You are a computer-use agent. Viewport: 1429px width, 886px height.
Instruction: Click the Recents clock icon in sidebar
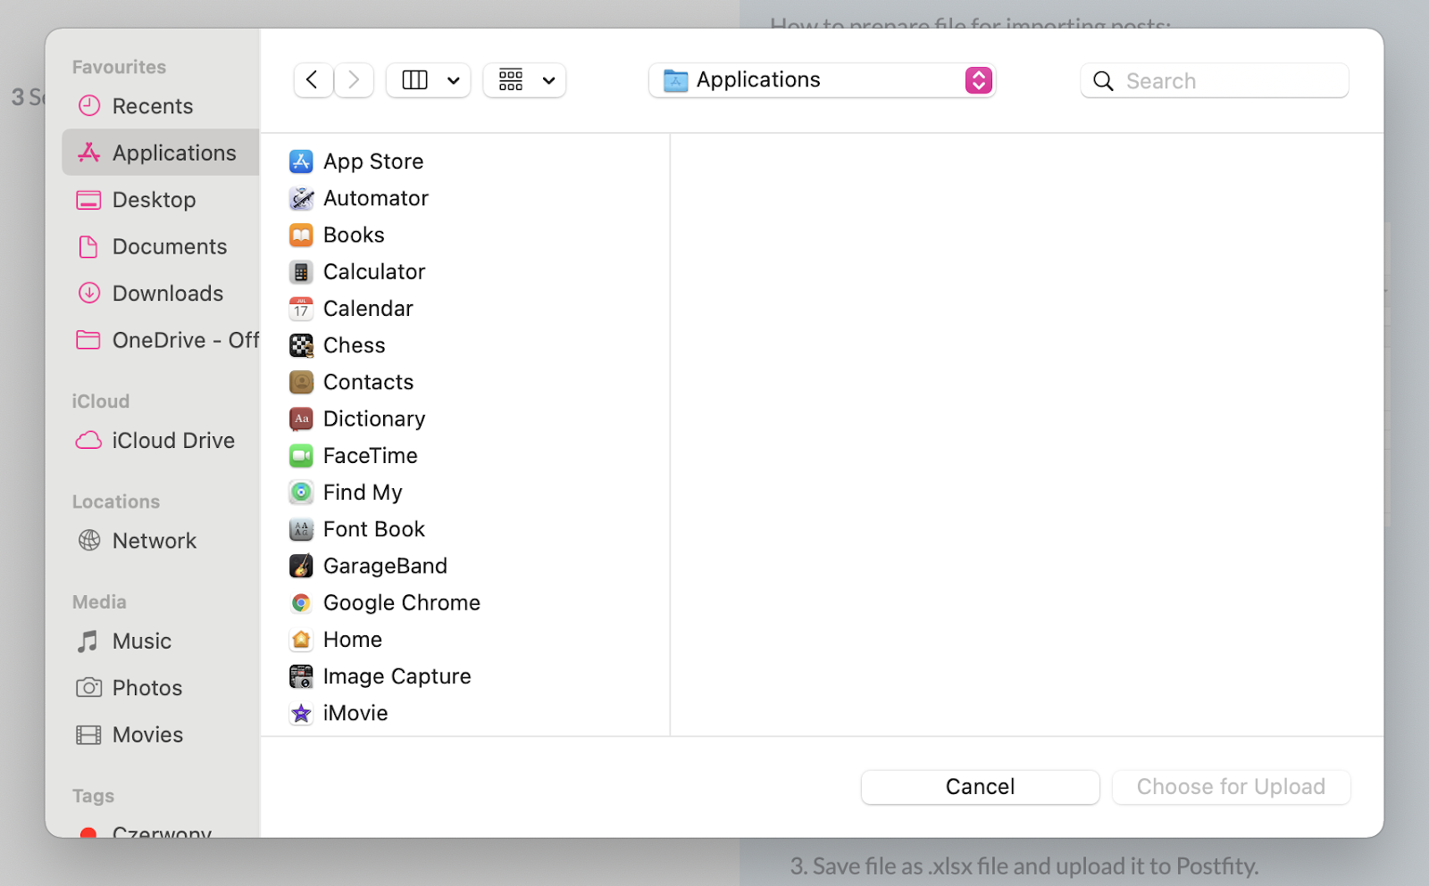pyautogui.click(x=89, y=106)
